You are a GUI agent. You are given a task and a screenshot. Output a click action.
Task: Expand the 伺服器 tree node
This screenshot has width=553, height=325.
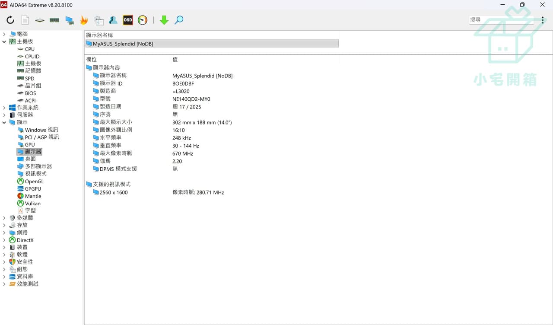pos(4,115)
